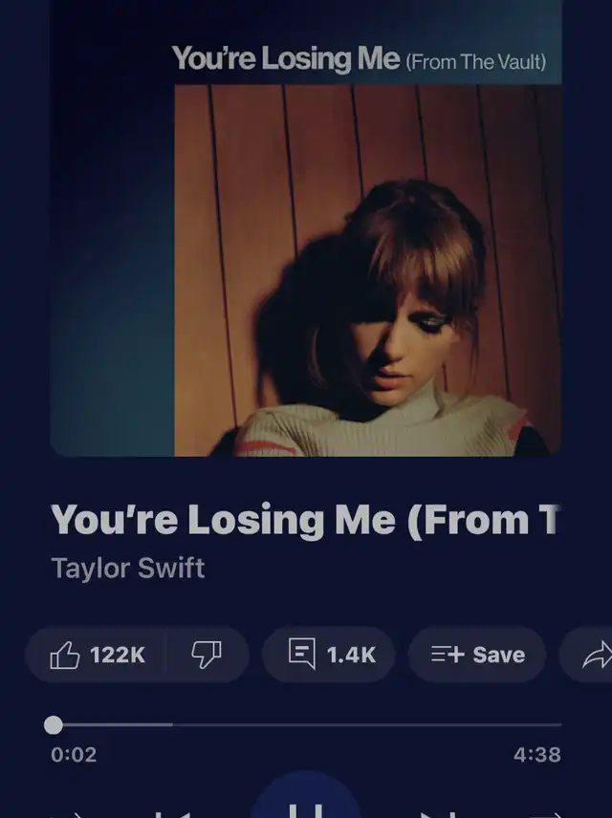Open Taylor Swift artist page
This screenshot has width=612, height=818.
(x=128, y=569)
